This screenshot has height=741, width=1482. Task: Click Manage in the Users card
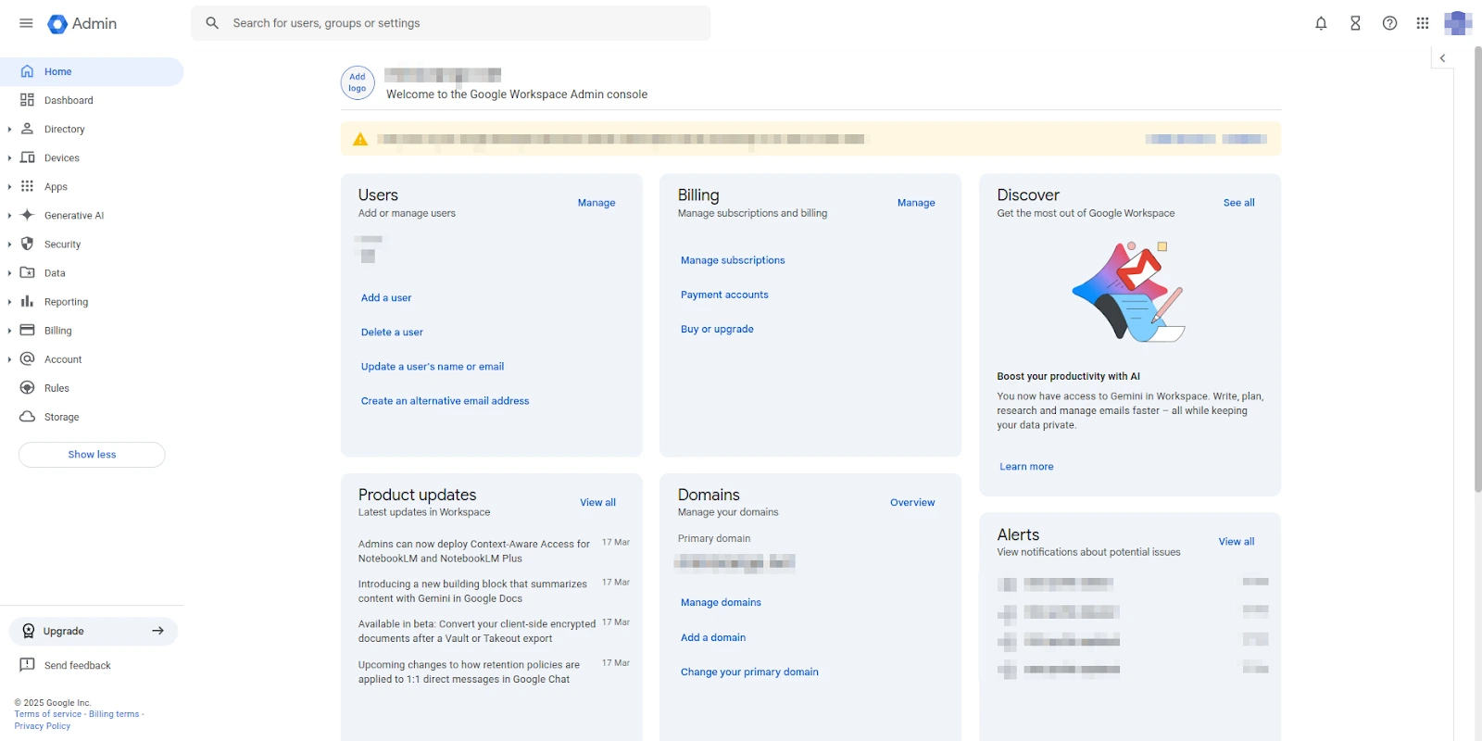point(597,203)
